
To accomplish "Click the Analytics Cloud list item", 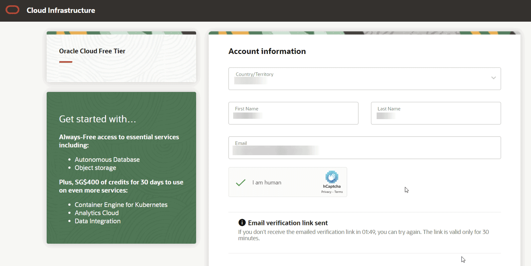I will (x=96, y=213).
